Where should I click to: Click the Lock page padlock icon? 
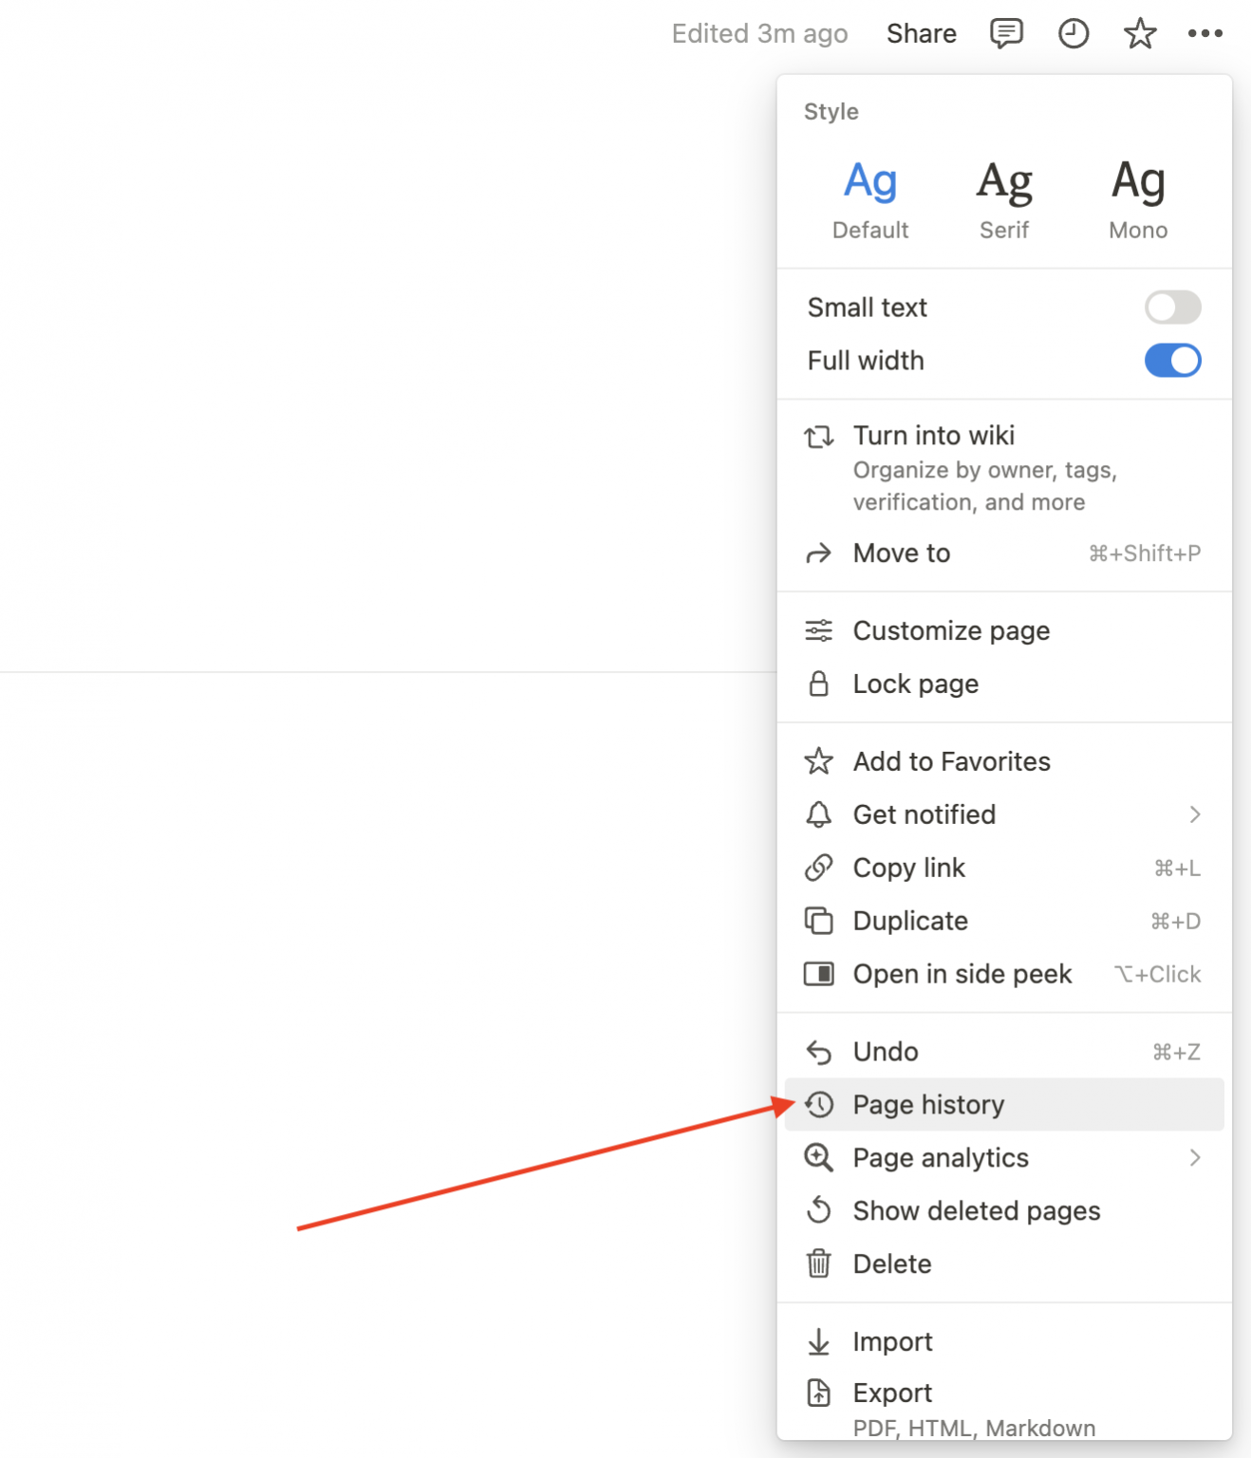tap(819, 683)
